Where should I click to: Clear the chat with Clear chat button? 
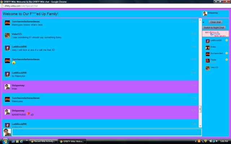[x=215, y=22]
